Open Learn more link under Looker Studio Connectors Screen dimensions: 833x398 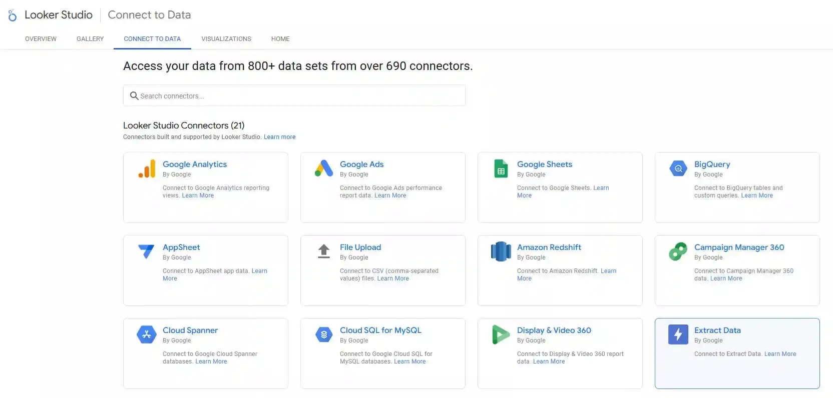pyautogui.click(x=280, y=137)
